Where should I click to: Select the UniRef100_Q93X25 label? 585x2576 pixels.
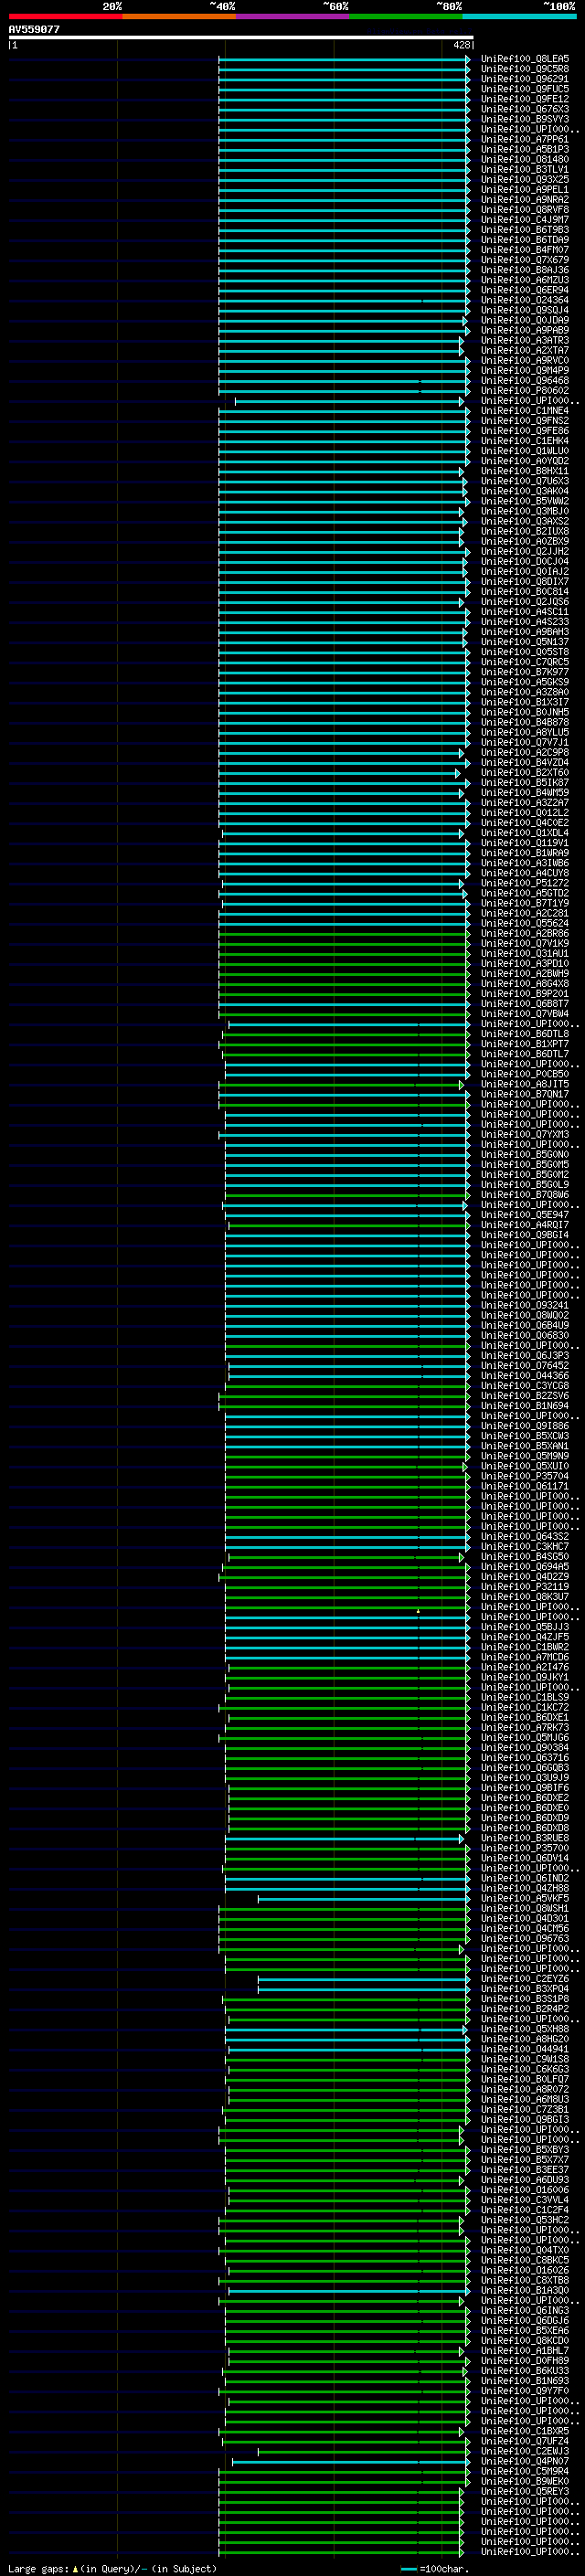tap(525, 180)
